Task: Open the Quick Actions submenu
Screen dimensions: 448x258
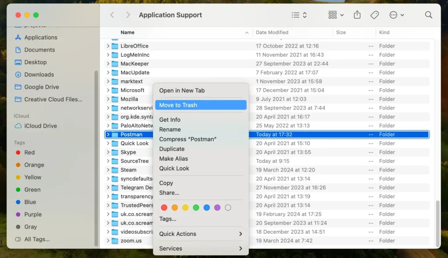Action: pyautogui.click(x=201, y=234)
